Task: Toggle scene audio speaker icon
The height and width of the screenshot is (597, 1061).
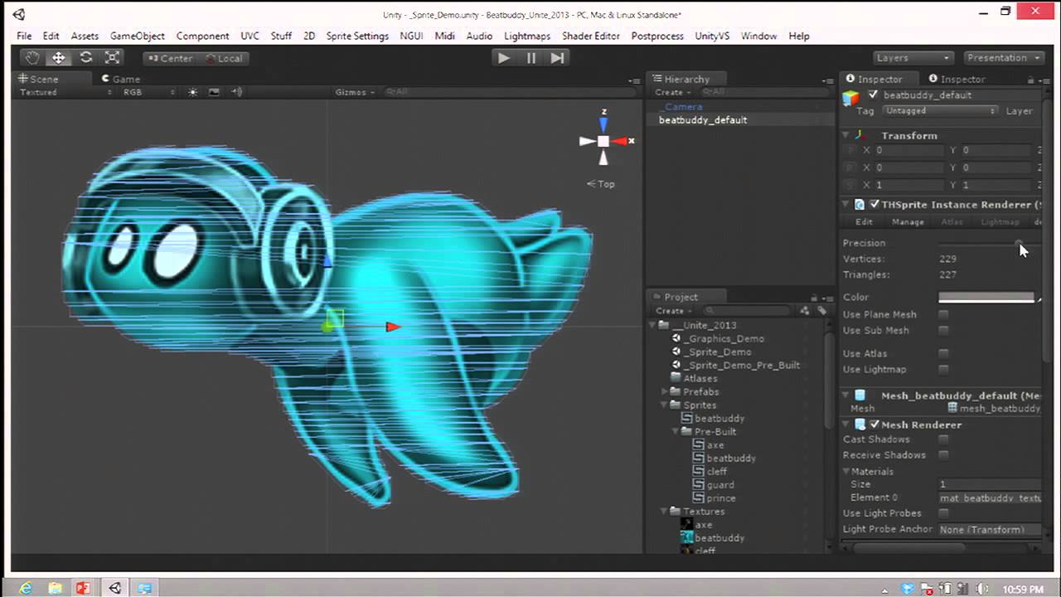Action: [x=236, y=92]
